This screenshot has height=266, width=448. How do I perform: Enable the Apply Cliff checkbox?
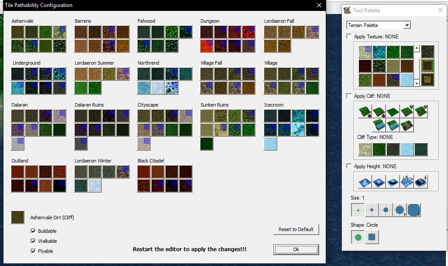tap(349, 96)
